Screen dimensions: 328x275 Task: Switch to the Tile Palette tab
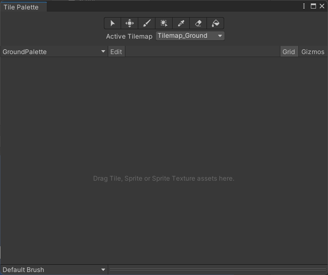[x=21, y=7]
